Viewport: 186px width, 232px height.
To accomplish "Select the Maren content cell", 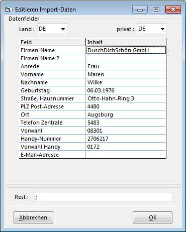I will point(126,74).
